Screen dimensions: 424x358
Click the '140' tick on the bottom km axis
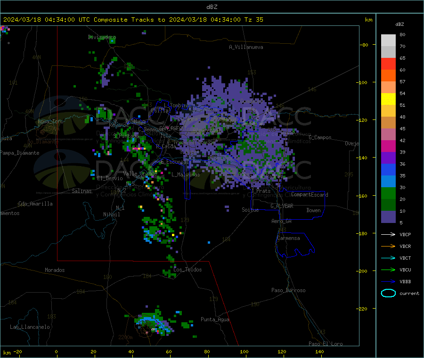(319, 351)
